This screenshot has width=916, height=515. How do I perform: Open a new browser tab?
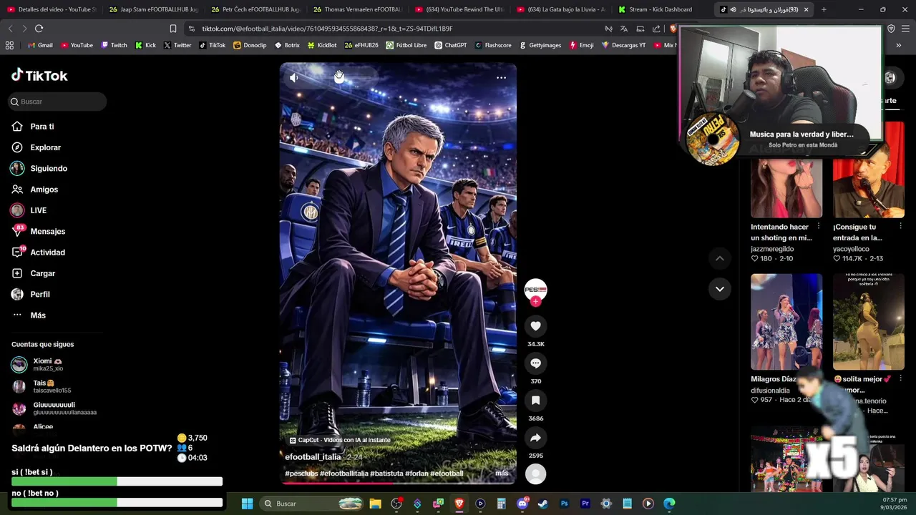(824, 9)
